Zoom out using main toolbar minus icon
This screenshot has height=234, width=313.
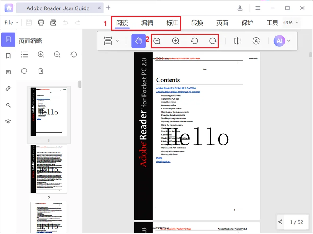click(x=157, y=41)
